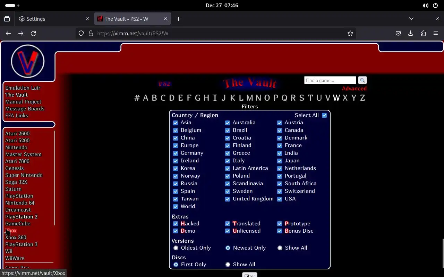The height and width of the screenshot is (277, 444).
Task: Jump to letter Z in the alphabet index
Action: tap(362, 98)
